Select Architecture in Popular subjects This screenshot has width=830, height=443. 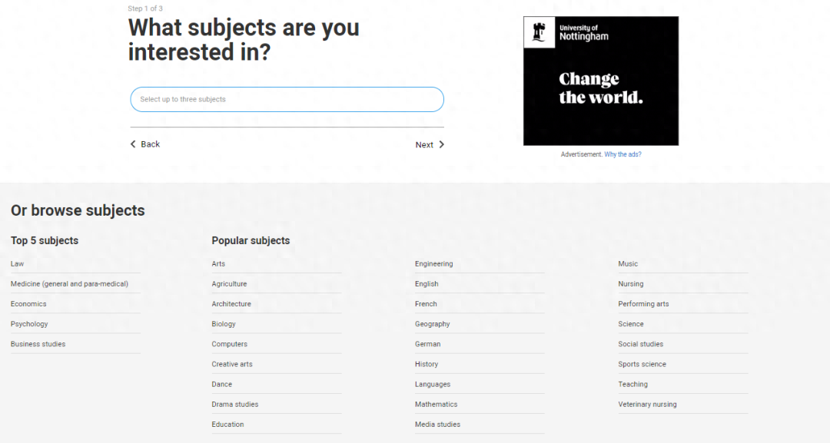pos(231,304)
